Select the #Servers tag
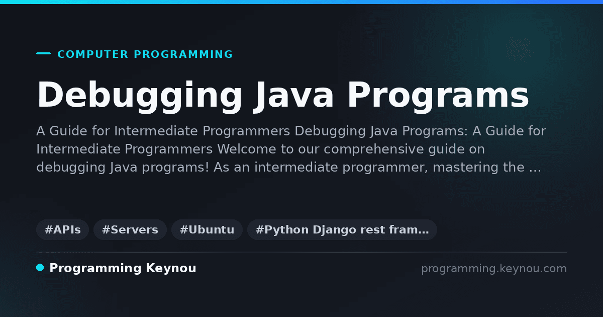The width and height of the screenshot is (603, 317). [x=130, y=230]
